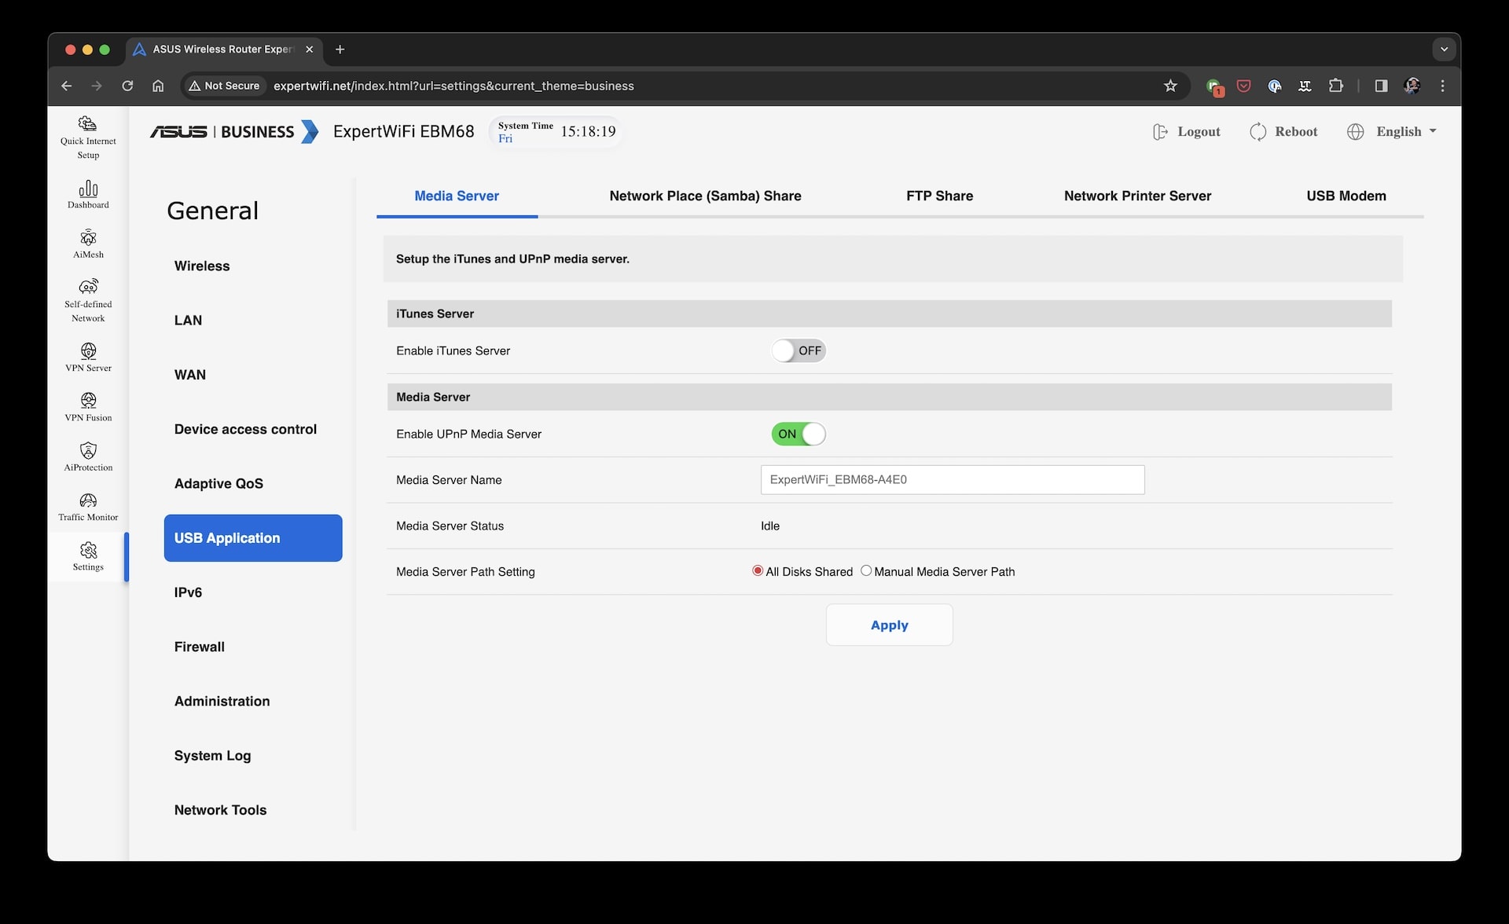Click the Network Place Samba Share tab

point(705,195)
